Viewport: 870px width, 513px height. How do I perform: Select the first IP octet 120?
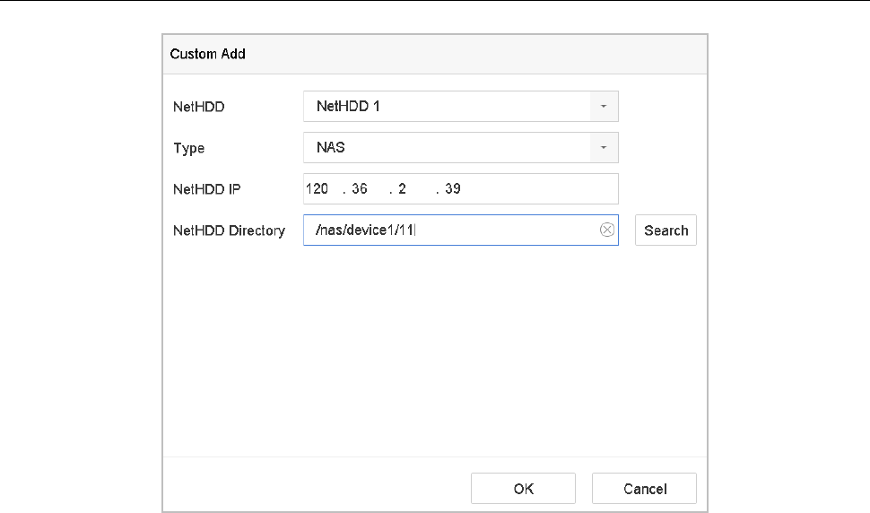318,189
